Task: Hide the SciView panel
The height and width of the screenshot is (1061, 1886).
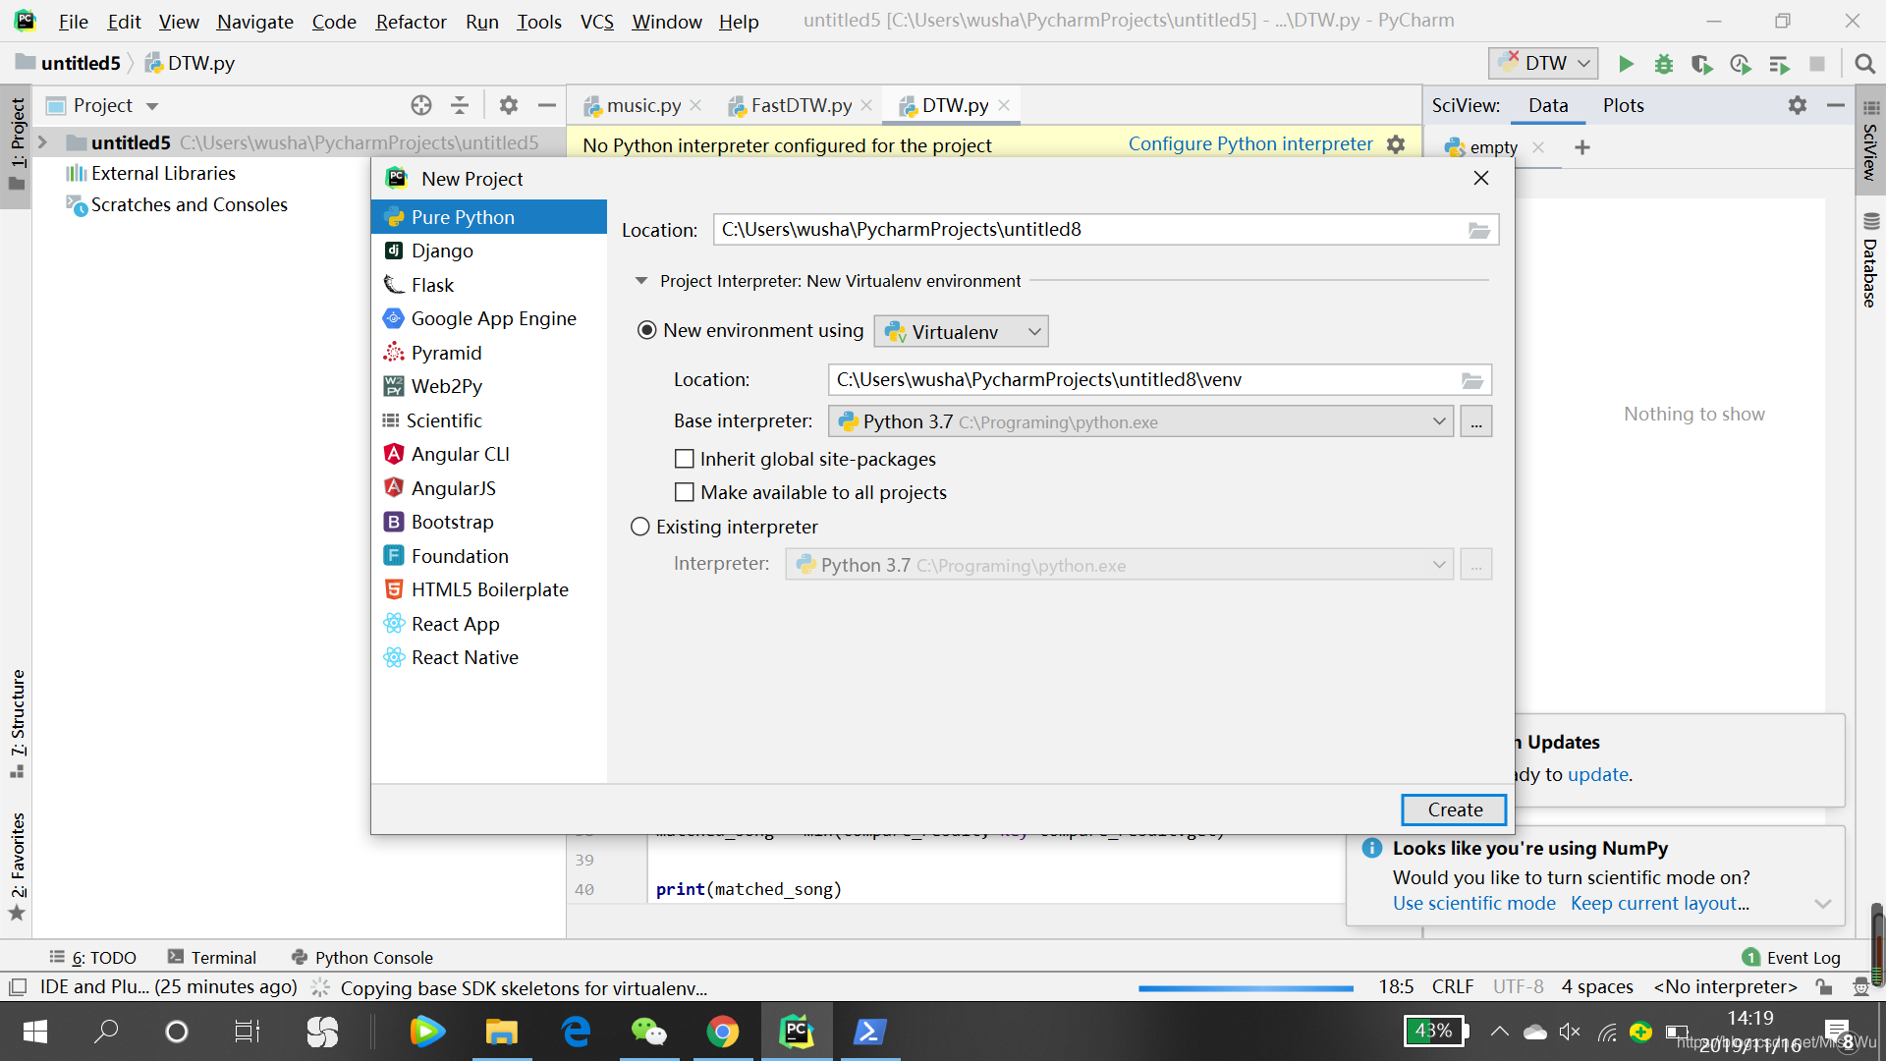Action: [1835, 105]
